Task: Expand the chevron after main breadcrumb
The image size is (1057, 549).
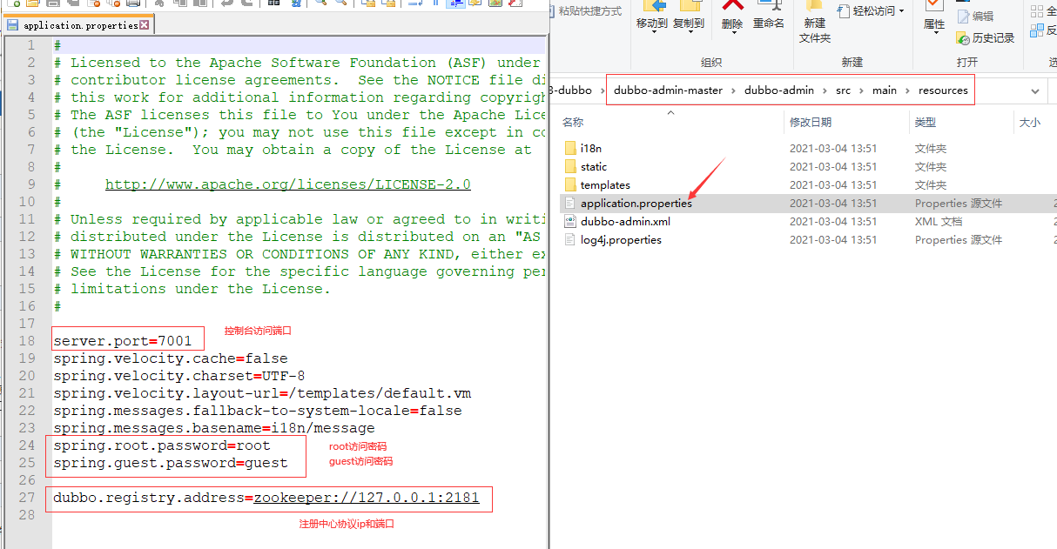Action: [x=906, y=90]
